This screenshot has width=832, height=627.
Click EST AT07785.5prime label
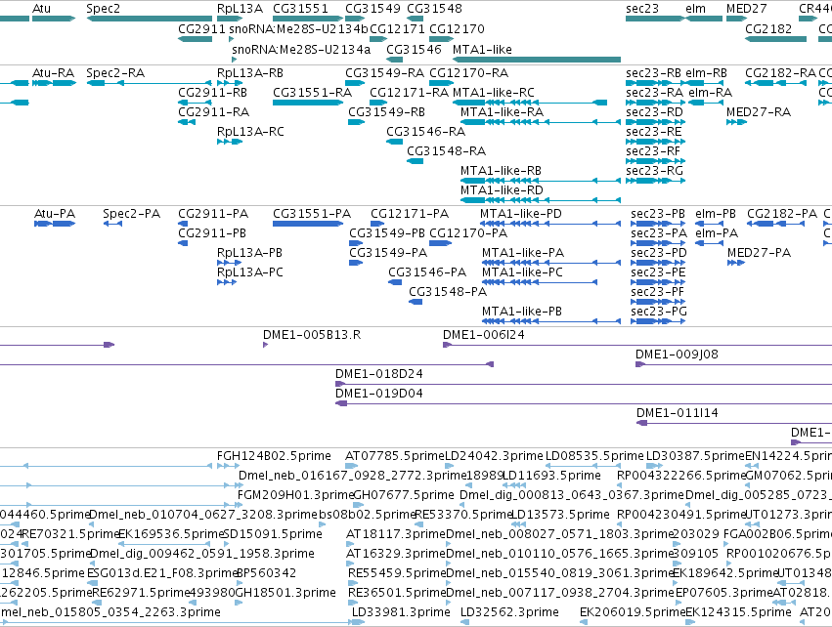pos(395,456)
